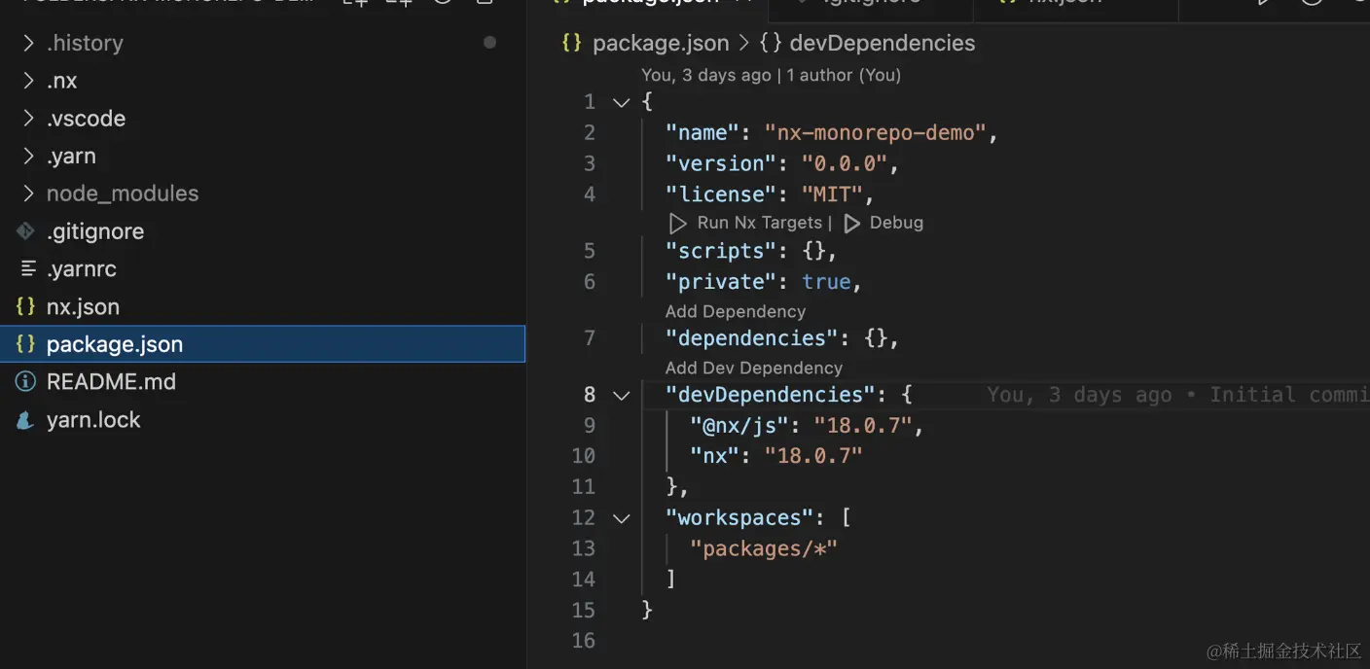Click the Add Dependency code lens
1370x669 pixels.
(x=736, y=311)
